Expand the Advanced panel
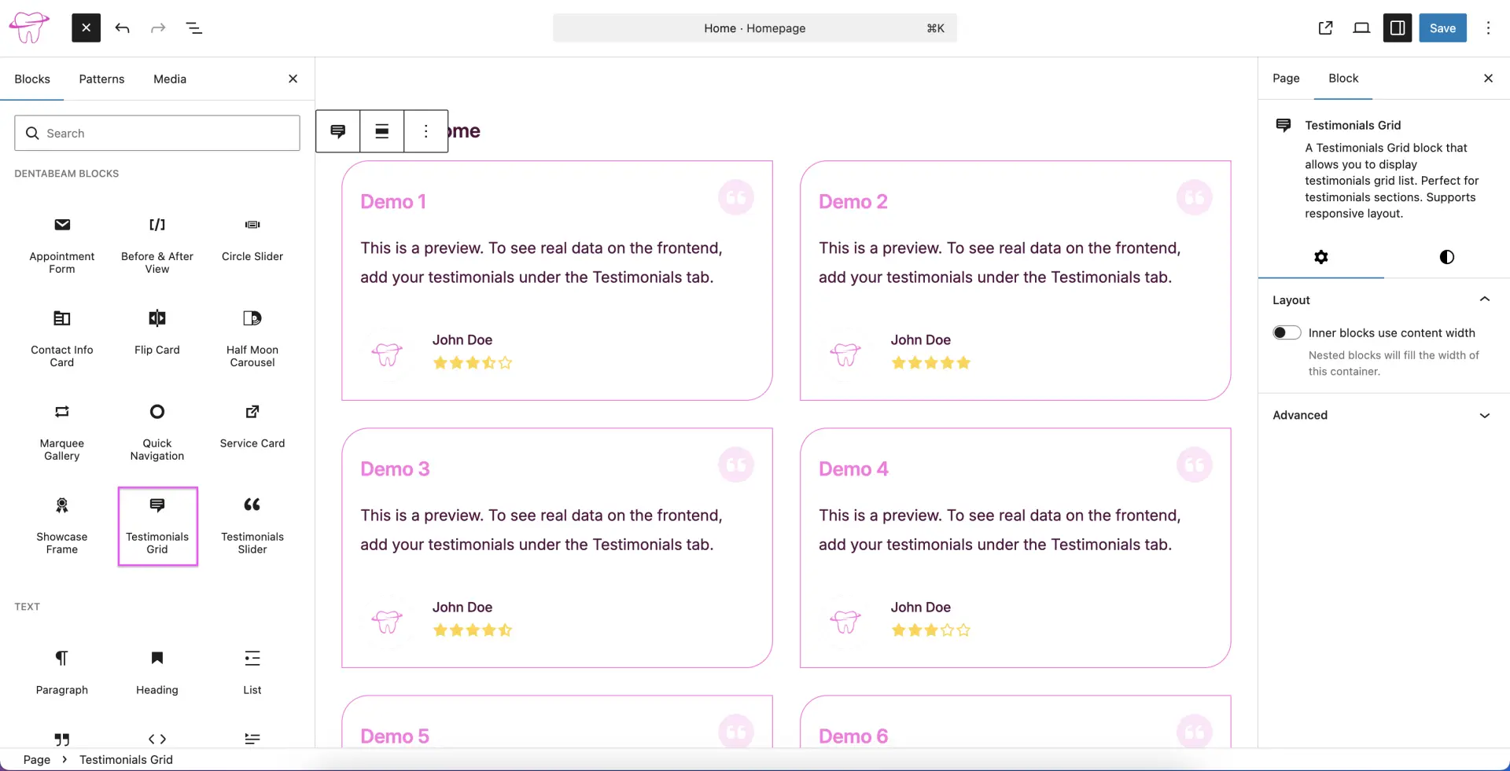1510x771 pixels. (x=1383, y=415)
